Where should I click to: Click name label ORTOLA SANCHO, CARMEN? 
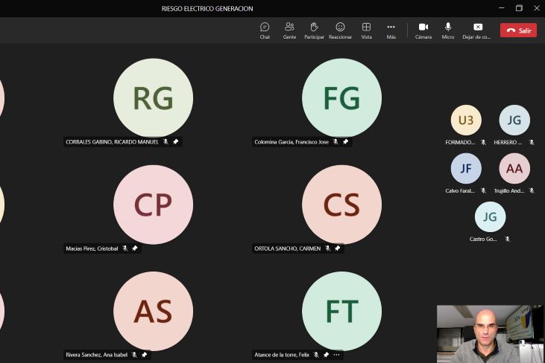click(288, 248)
